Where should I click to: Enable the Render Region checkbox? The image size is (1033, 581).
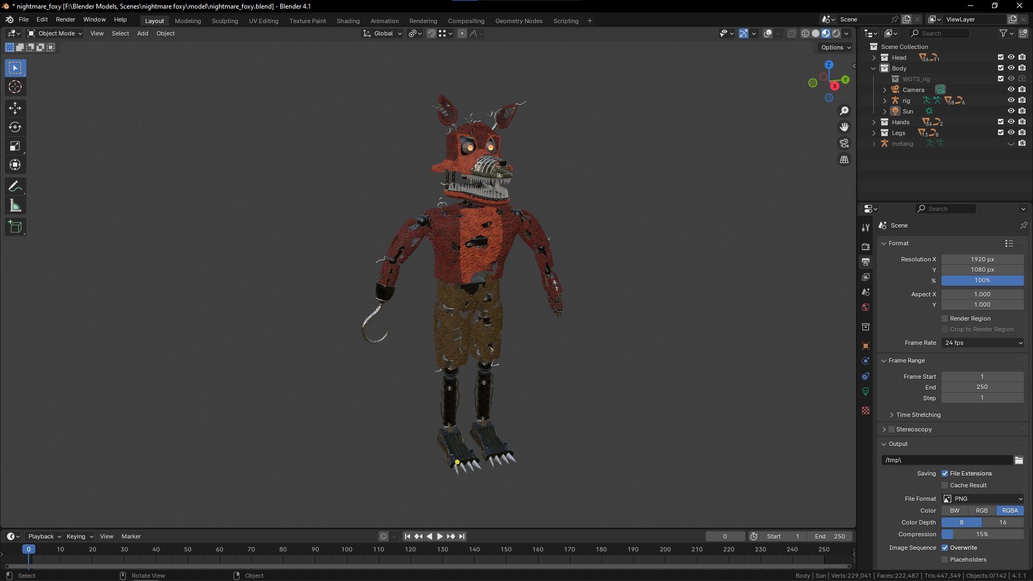(x=945, y=318)
